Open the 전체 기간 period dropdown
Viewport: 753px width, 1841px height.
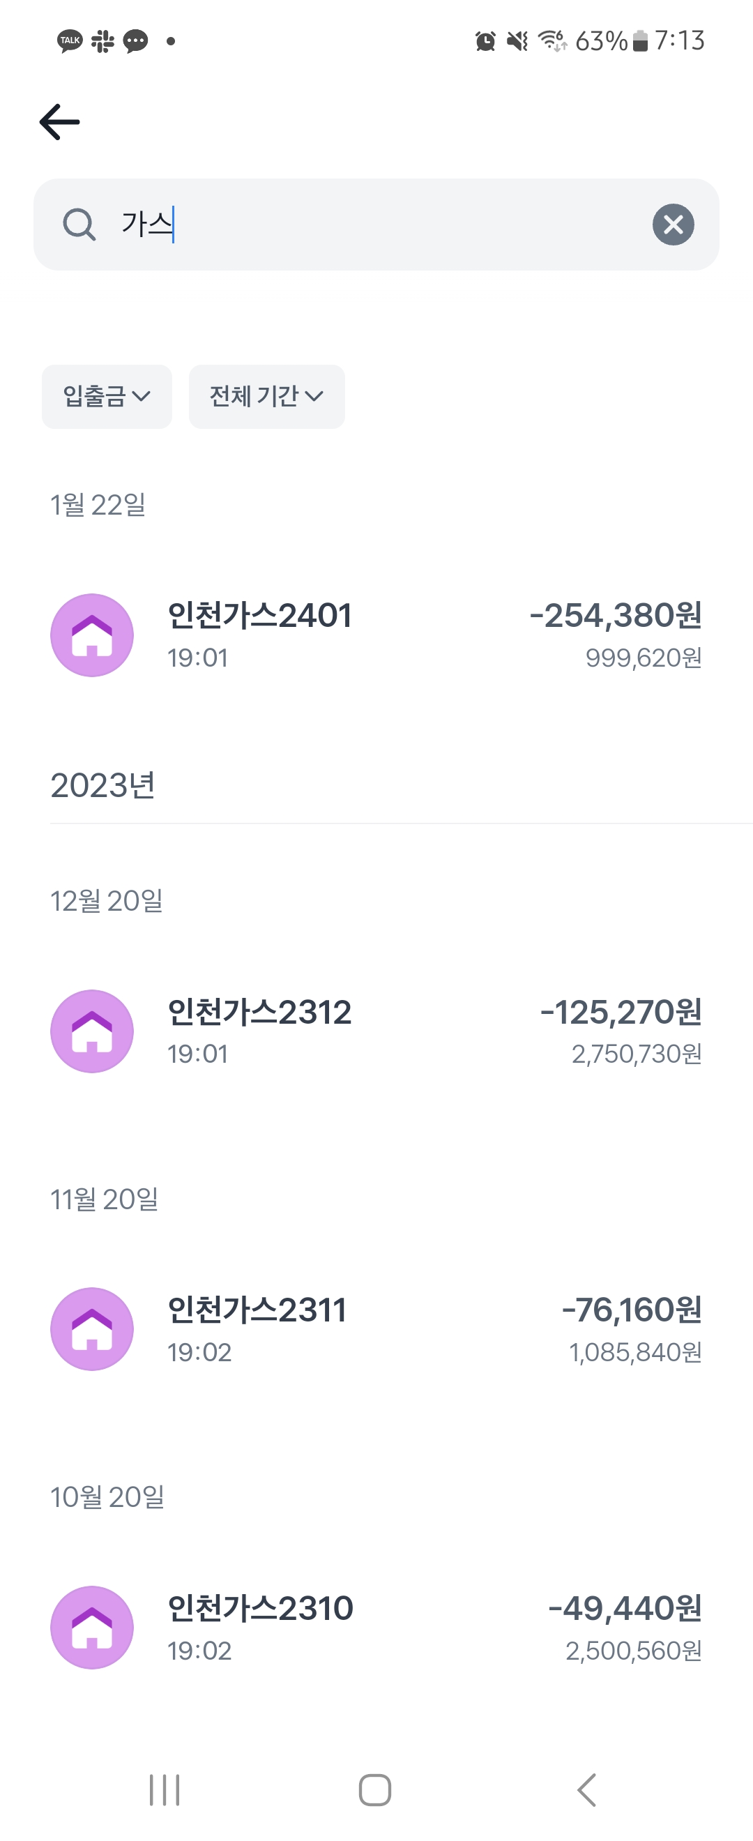266,397
